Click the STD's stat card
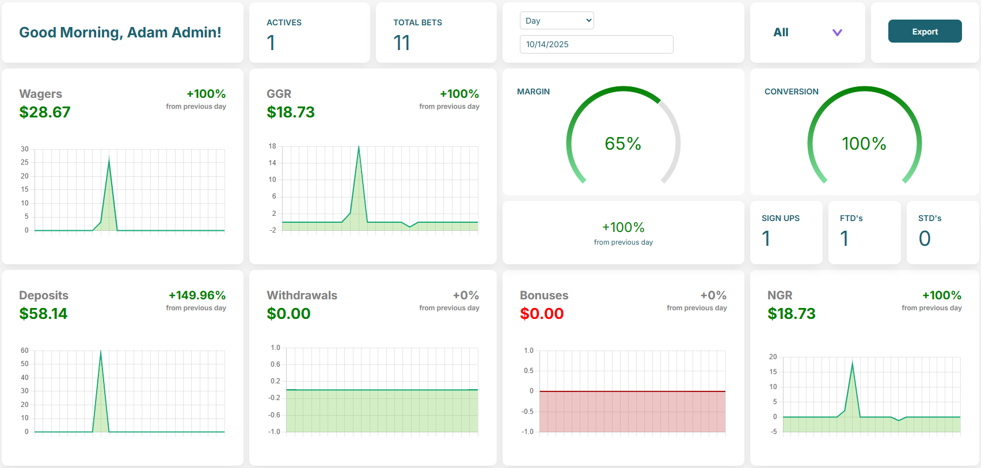Viewport: 981px width, 468px height. 942,232
